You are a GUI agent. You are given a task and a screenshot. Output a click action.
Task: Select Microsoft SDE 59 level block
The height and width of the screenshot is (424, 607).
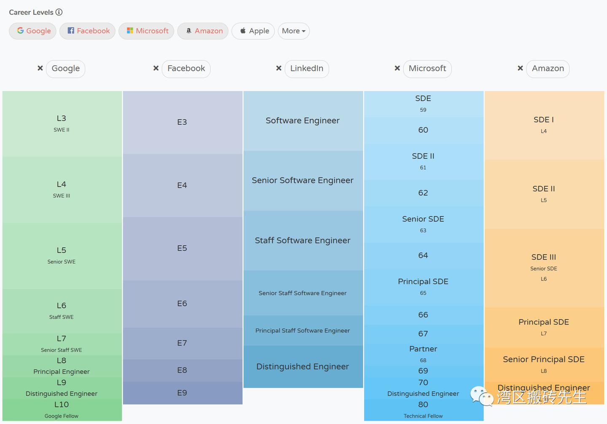(424, 104)
